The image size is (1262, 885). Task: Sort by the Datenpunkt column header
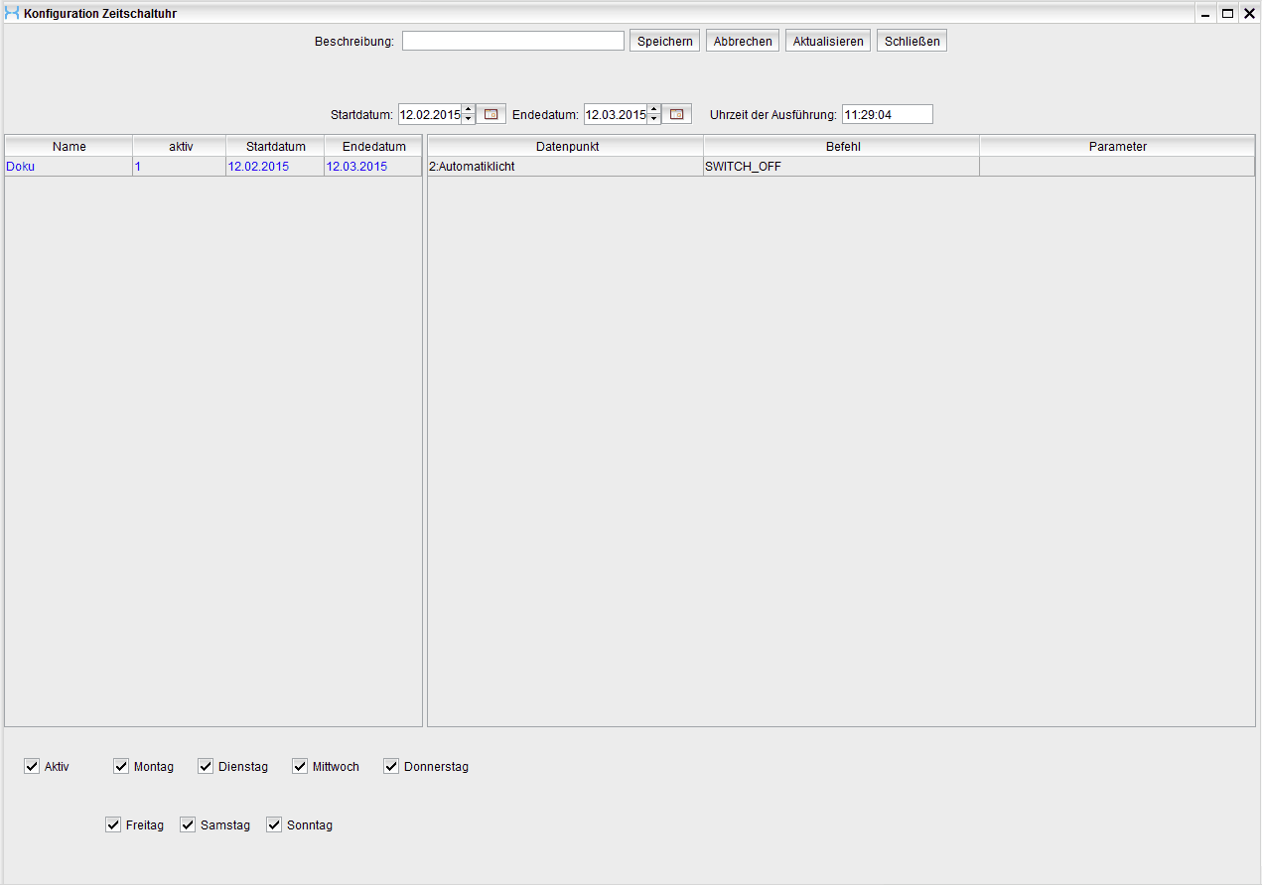(x=566, y=146)
